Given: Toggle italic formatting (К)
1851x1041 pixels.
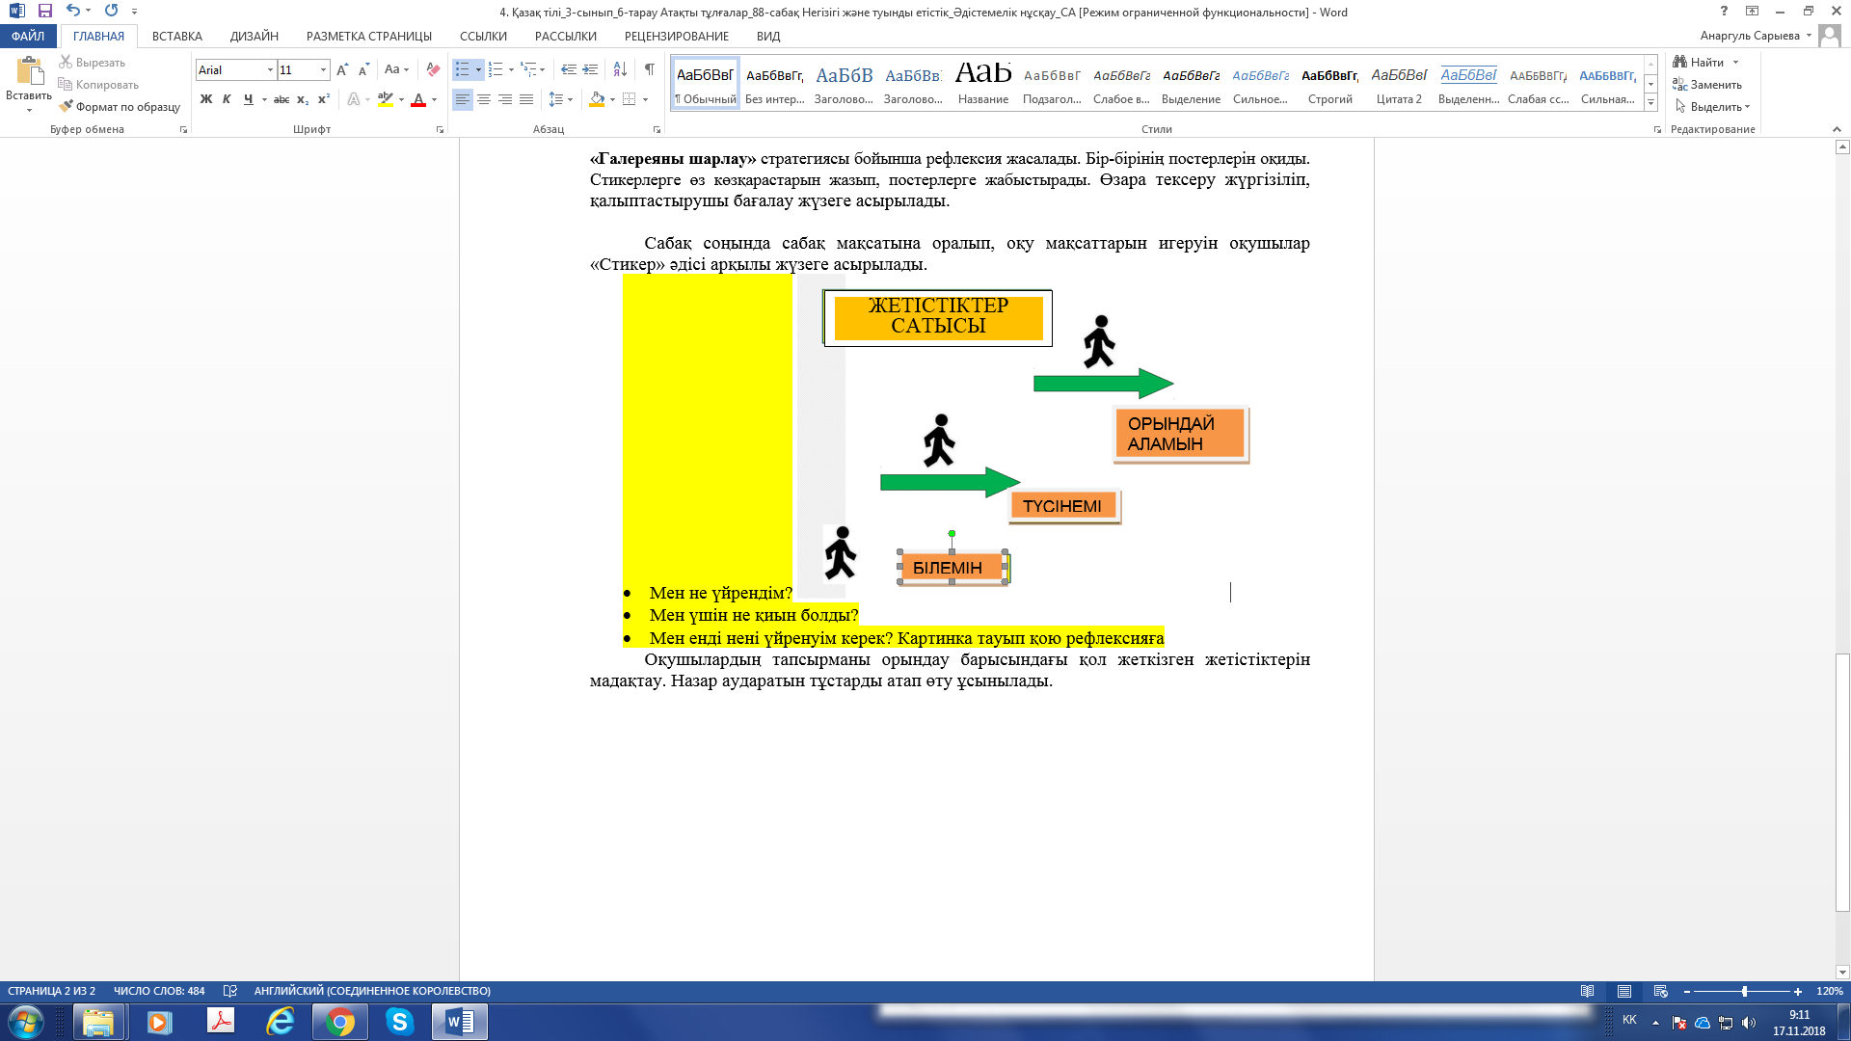Looking at the screenshot, I should coord(227,99).
